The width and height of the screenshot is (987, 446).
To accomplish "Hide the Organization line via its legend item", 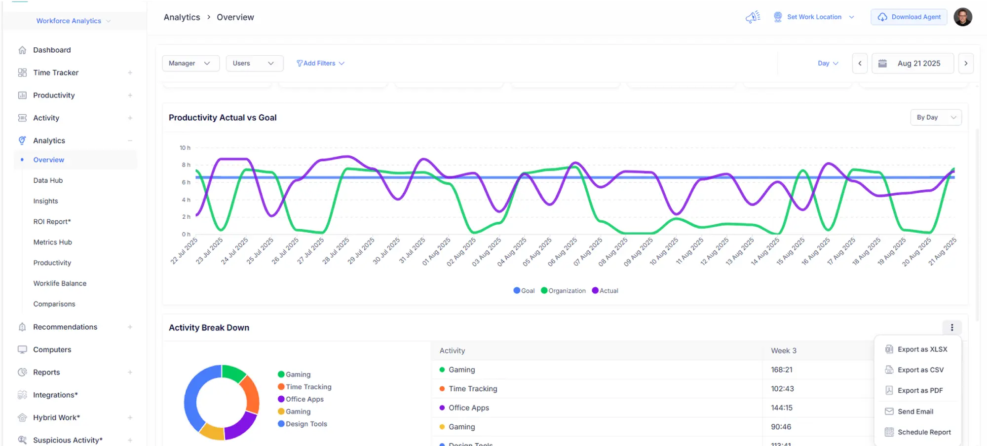I will pos(563,290).
